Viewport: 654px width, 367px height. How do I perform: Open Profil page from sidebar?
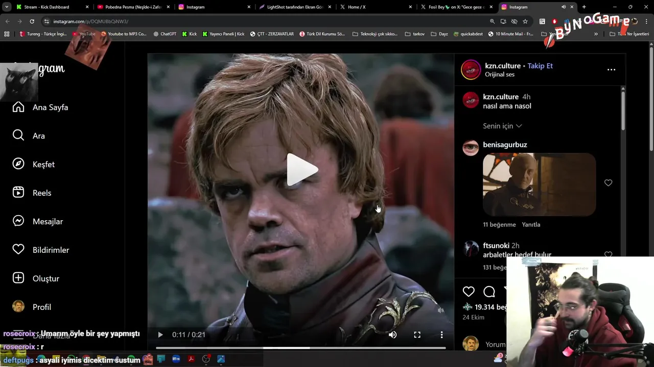point(32,307)
